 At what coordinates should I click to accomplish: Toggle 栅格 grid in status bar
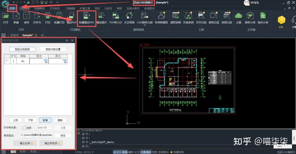click(131, 152)
